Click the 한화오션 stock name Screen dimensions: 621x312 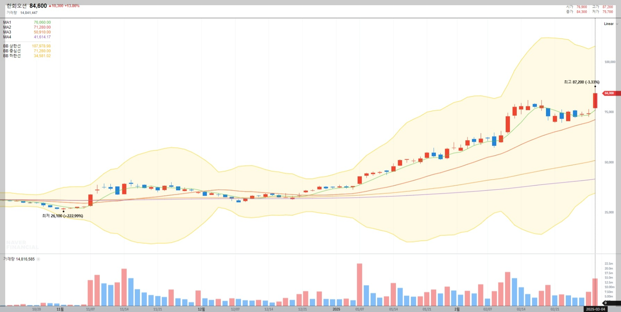(17, 6)
